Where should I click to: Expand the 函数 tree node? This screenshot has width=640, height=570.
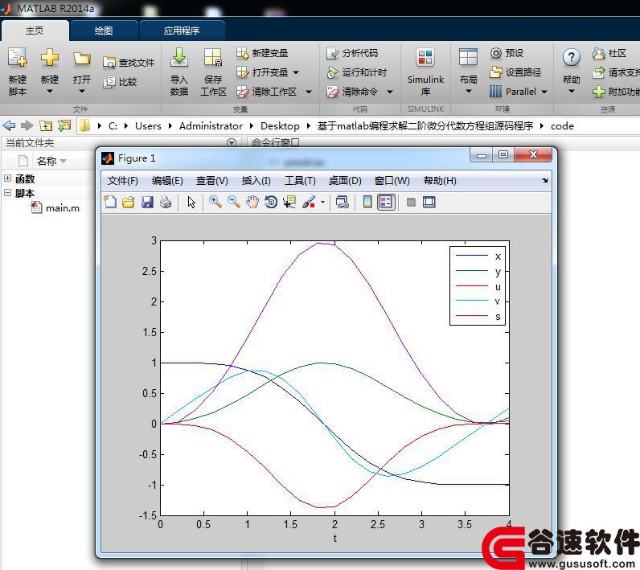pos(8,178)
